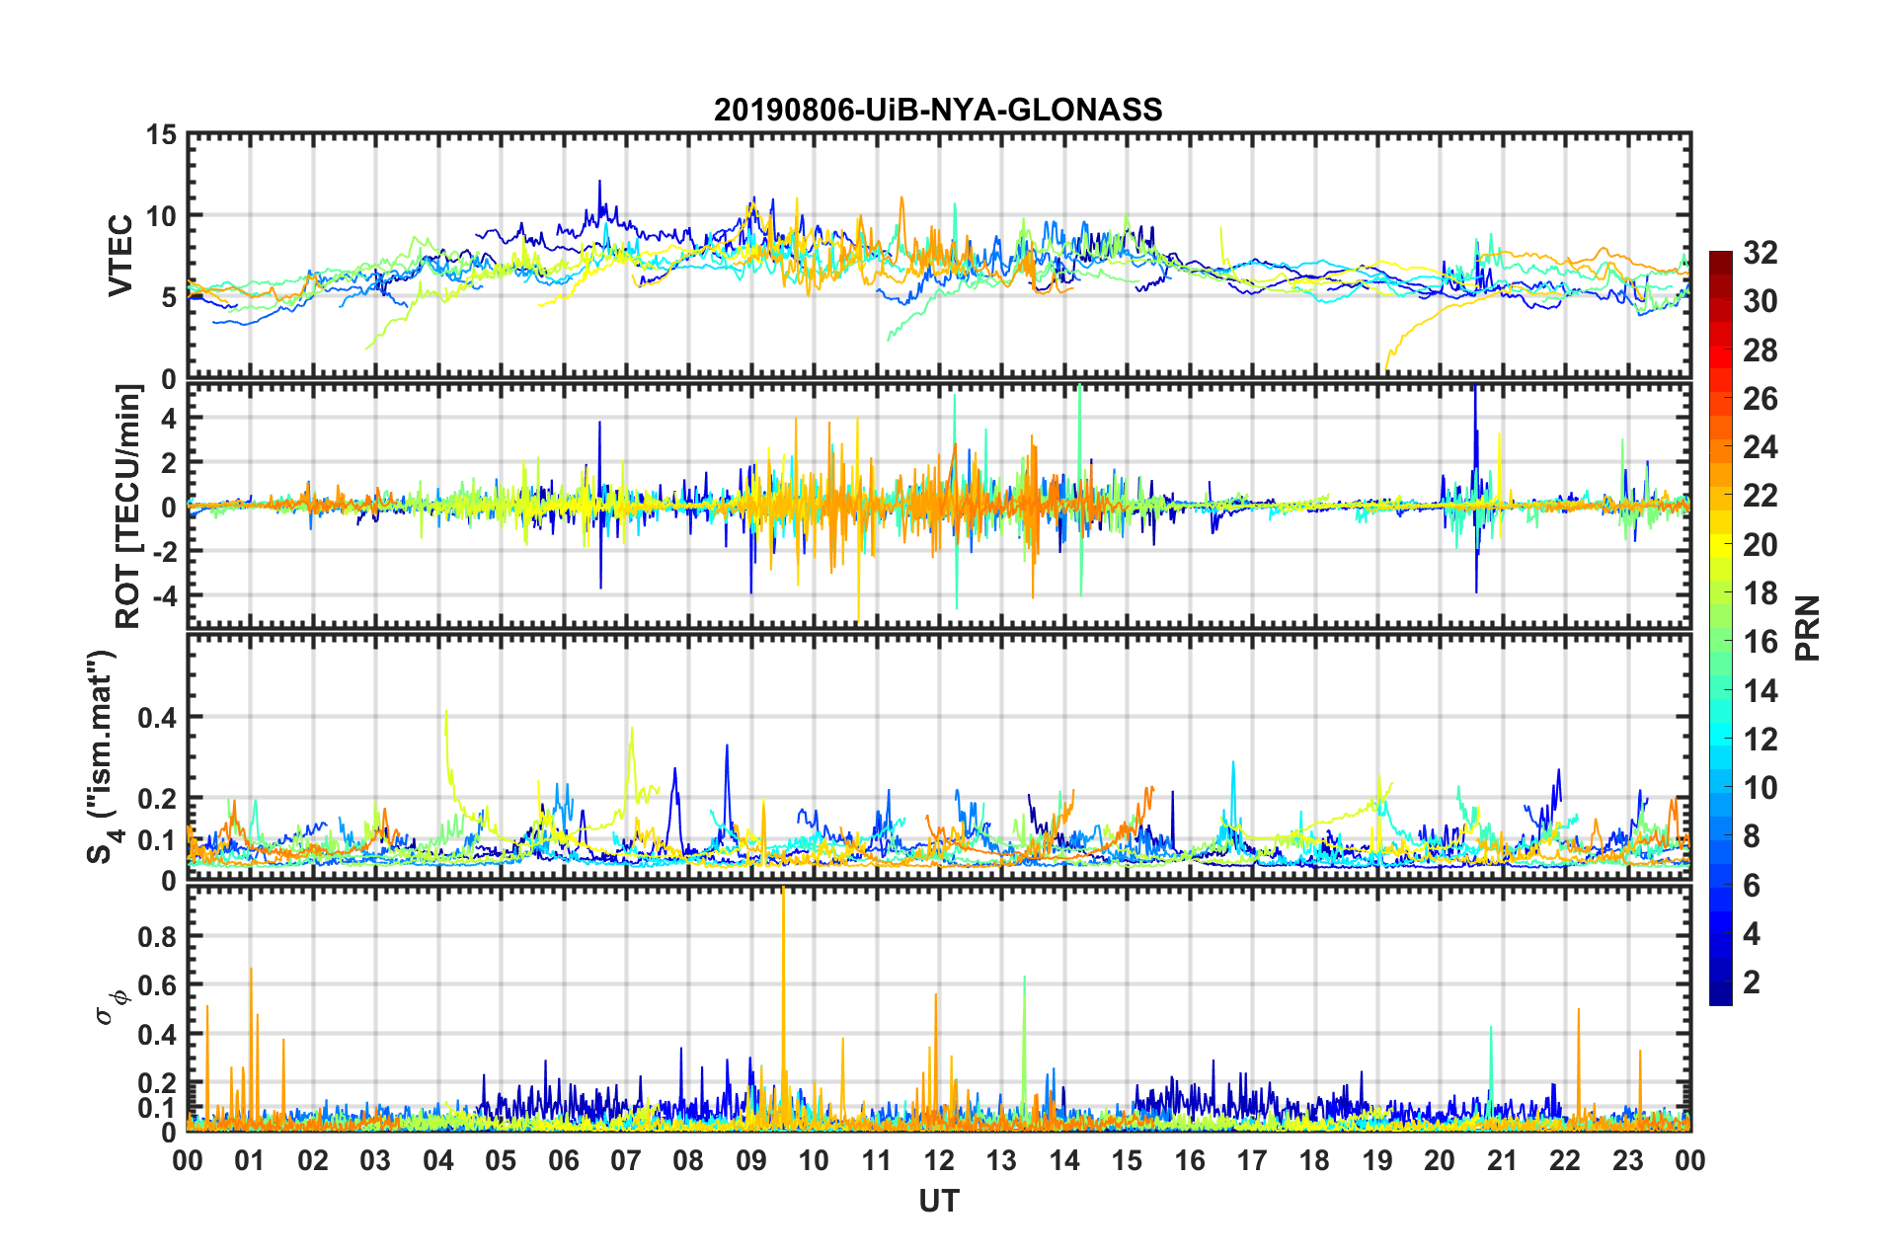Click the x-axis hour label 07
Screen dimensions: 1878x1256
click(626, 1160)
